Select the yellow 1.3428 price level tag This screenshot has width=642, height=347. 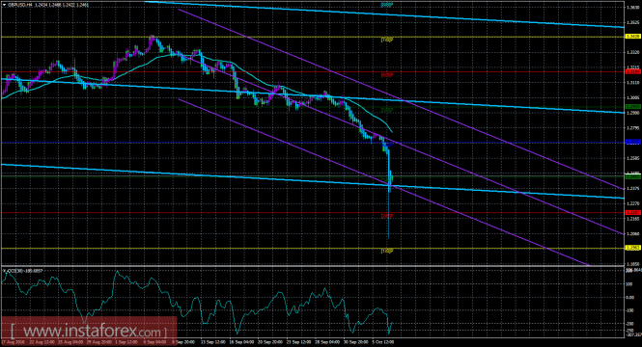coord(632,37)
